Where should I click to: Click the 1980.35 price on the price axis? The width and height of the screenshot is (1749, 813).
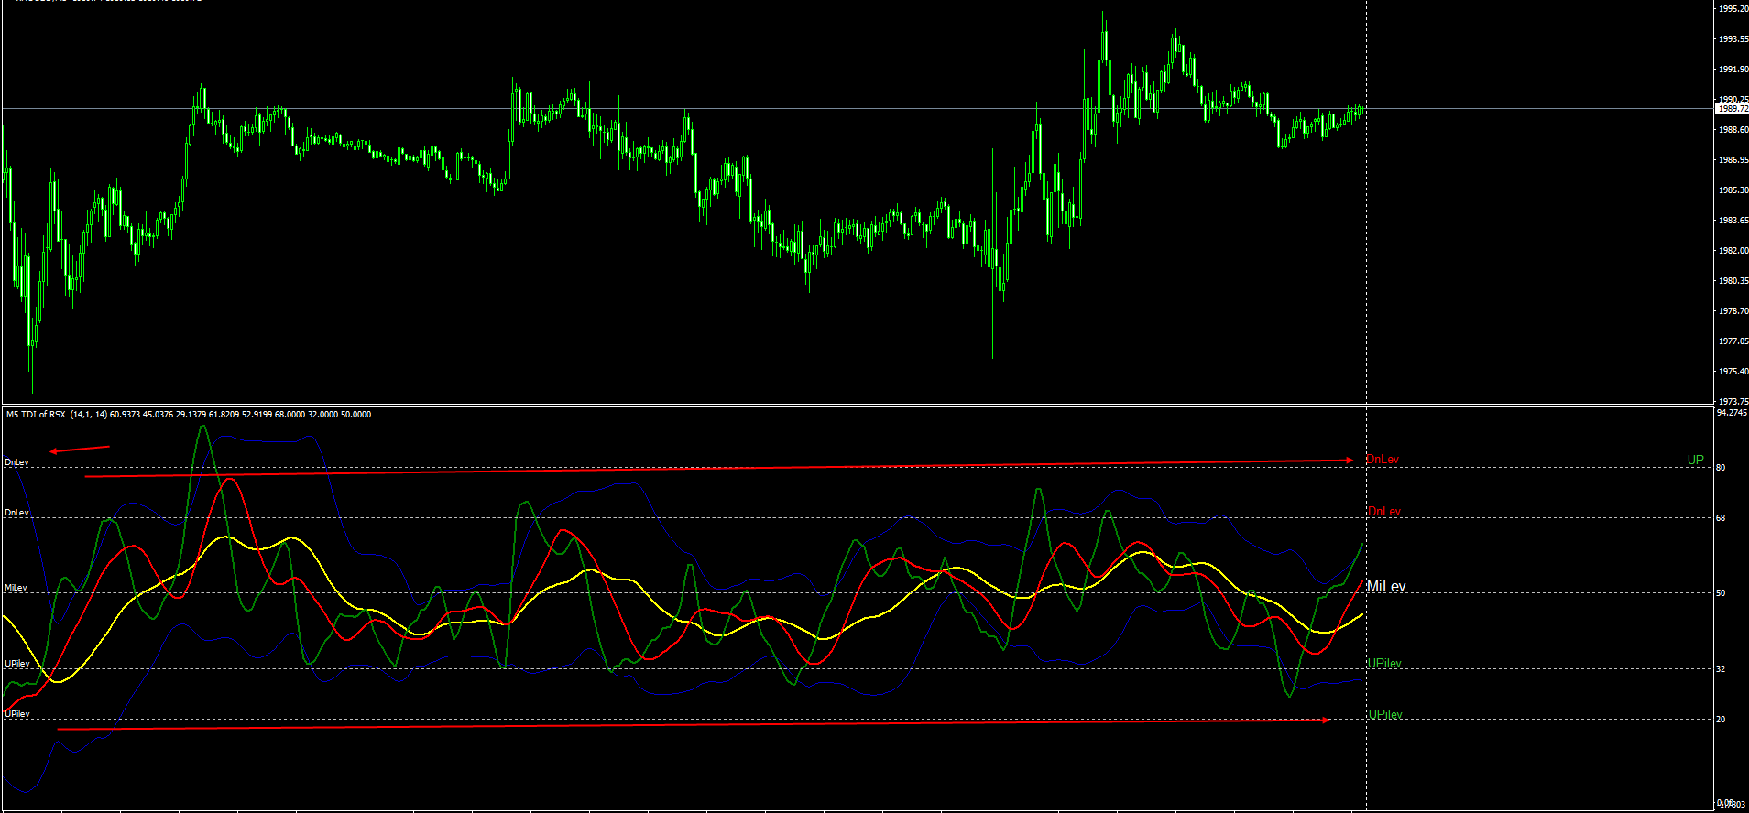pyautogui.click(x=1733, y=281)
